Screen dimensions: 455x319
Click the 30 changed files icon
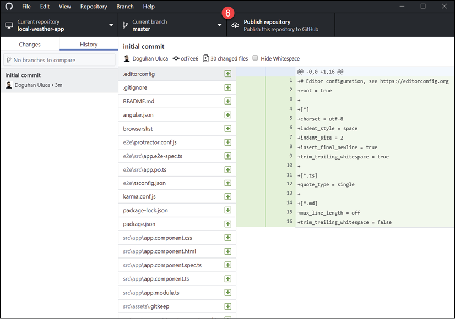pos(205,58)
